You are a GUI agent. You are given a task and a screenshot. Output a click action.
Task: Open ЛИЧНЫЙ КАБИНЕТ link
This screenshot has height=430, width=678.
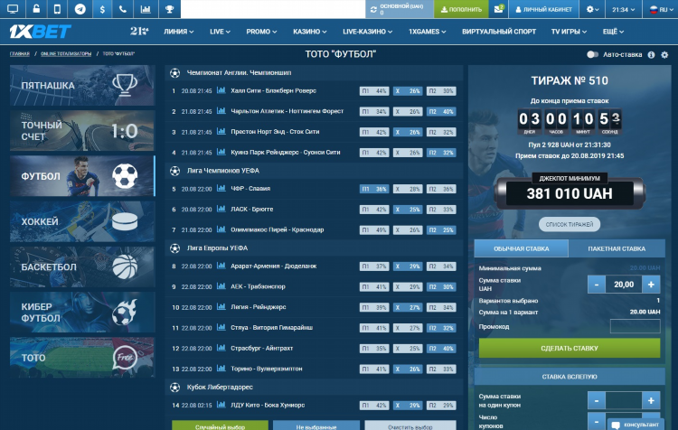(x=544, y=9)
